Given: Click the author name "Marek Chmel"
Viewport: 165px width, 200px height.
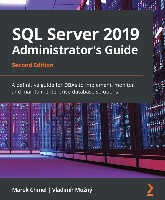Looking at the screenshot, I should [29, 190].
